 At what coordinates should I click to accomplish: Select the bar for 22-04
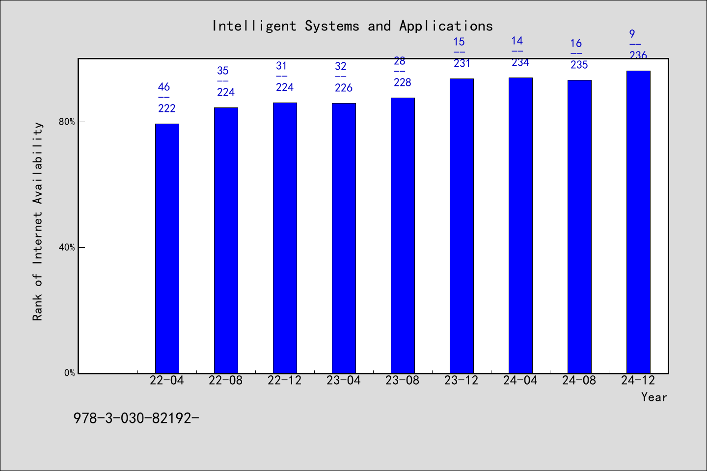tap(167, 248)
